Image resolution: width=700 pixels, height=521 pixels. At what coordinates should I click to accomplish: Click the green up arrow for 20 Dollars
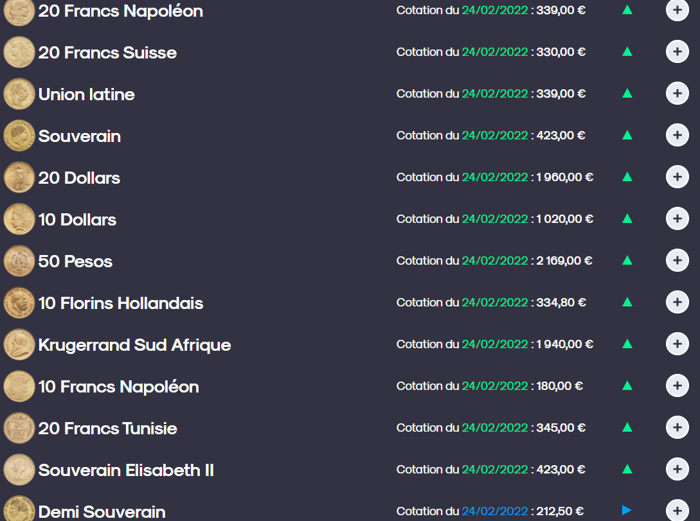click(627, 177)
